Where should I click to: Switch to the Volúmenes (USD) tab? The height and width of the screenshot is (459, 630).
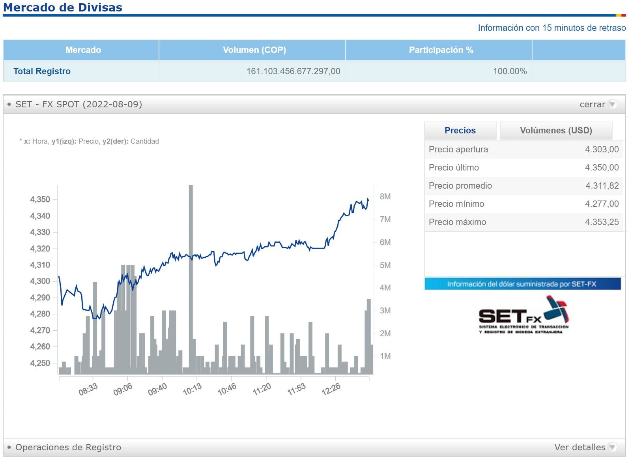click(555, 131)
